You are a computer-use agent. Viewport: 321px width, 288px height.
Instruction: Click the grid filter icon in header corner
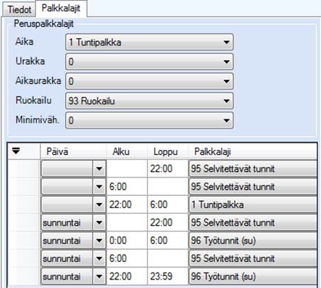tap(16, 151)
